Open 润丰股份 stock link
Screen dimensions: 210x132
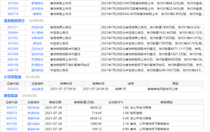(37, 9)
